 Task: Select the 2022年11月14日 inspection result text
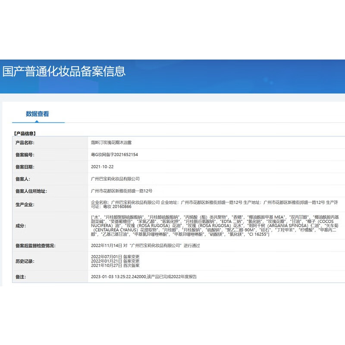[x=145, y=245]
